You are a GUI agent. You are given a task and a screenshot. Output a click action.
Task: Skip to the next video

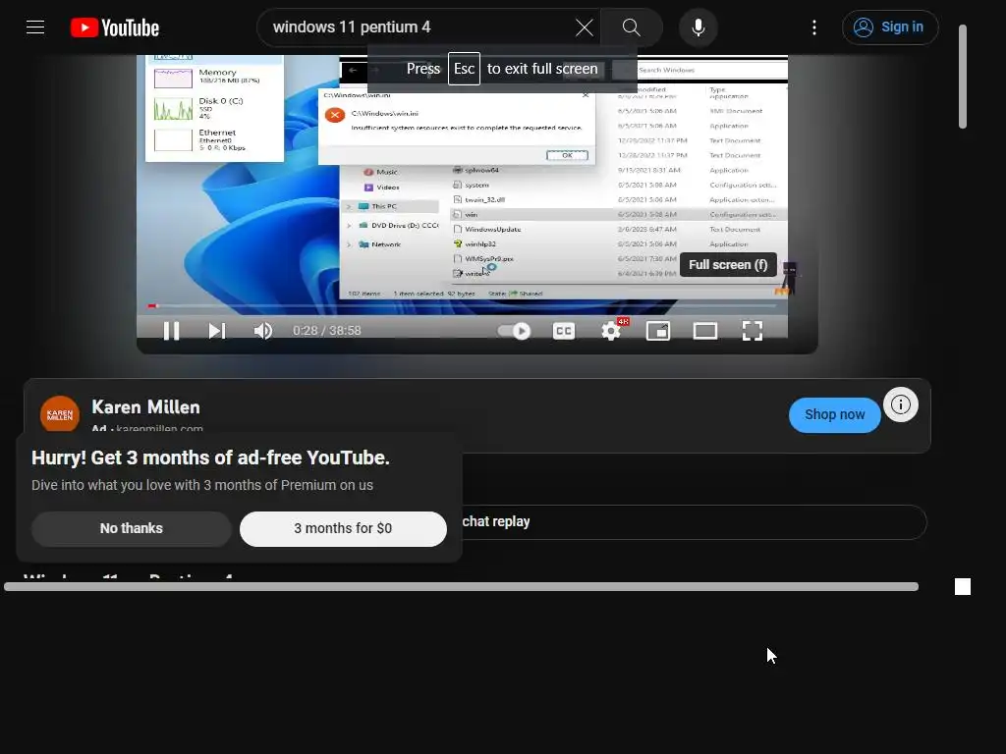click(217, 331)
